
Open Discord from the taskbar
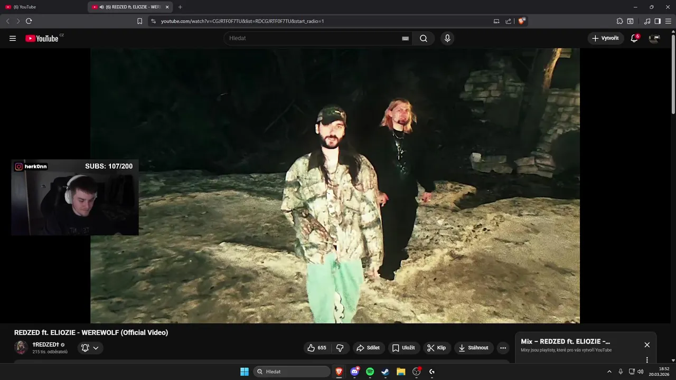click(x=354, y=372)
